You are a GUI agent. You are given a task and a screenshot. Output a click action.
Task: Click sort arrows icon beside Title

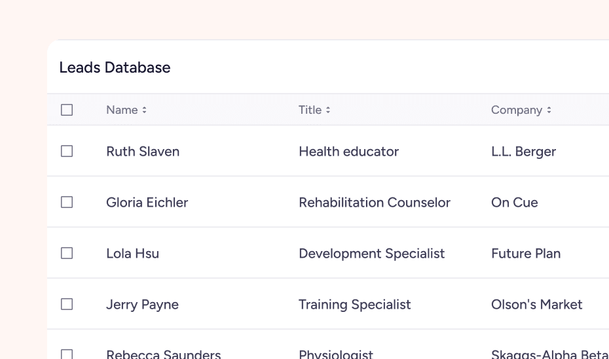click(x=328, y=110)
